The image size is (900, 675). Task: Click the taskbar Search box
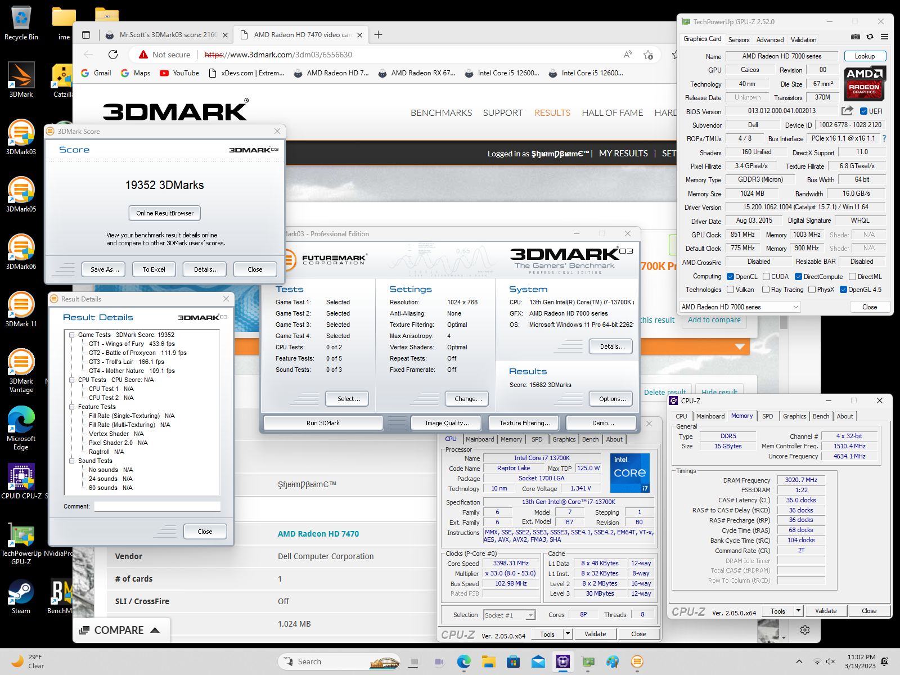(x=339, y=661)
